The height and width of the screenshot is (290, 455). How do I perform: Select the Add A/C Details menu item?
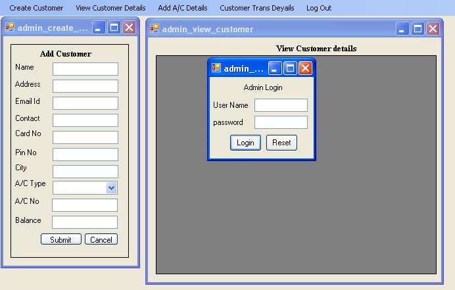coord(183,8)
